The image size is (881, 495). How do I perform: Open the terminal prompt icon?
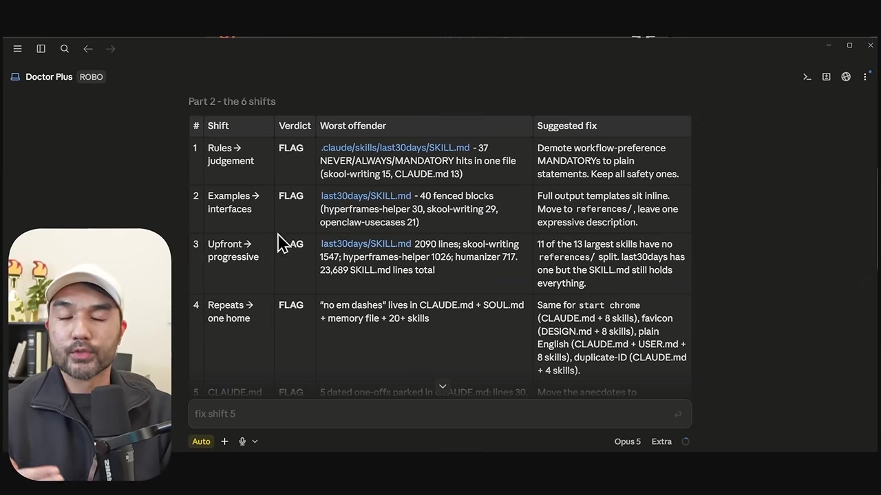(807, 77)
